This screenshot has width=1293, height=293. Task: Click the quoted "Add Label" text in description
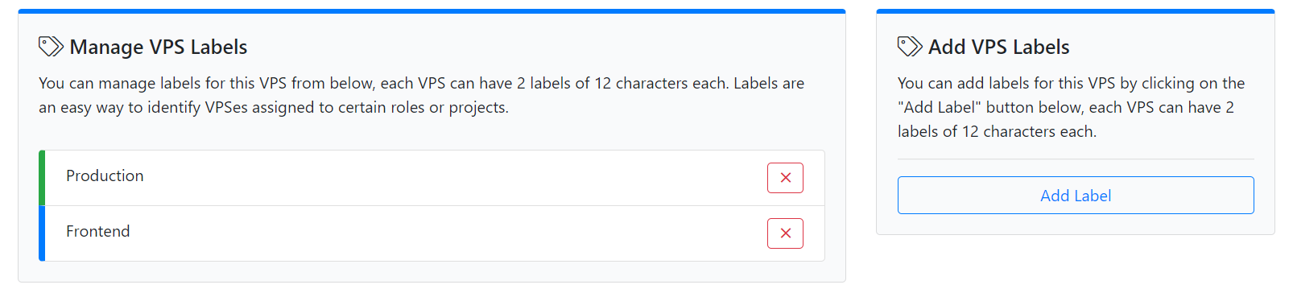click(939, 107)
